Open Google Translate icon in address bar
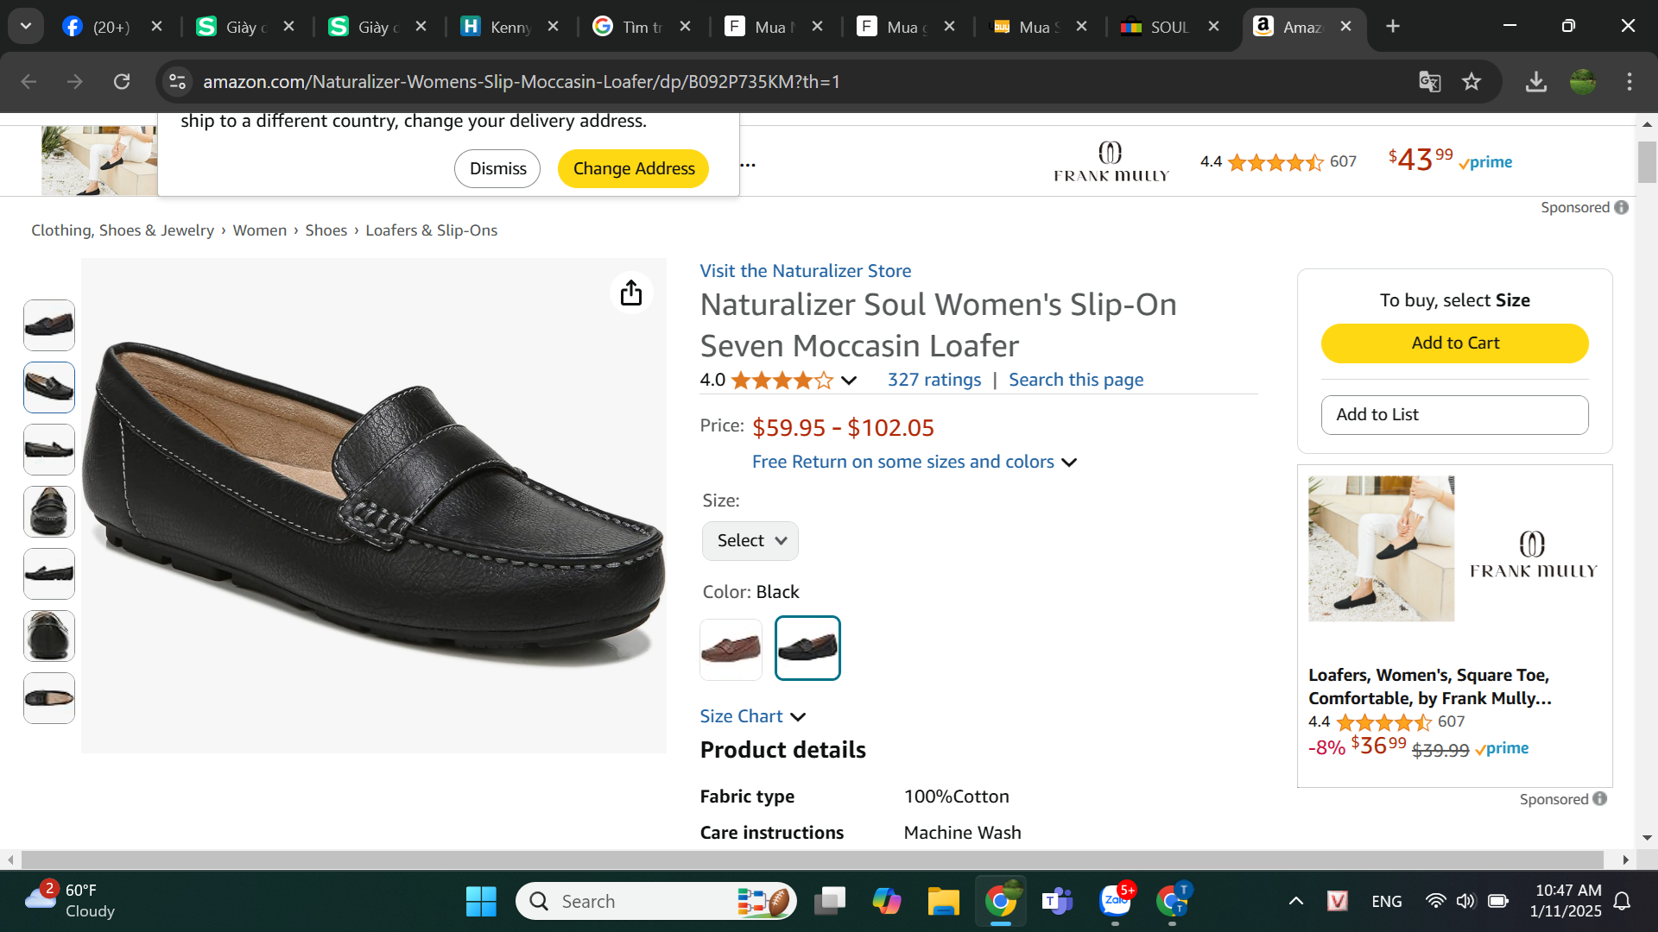This screenshot has height=932, width=1658. click(x=1430, y=82)
